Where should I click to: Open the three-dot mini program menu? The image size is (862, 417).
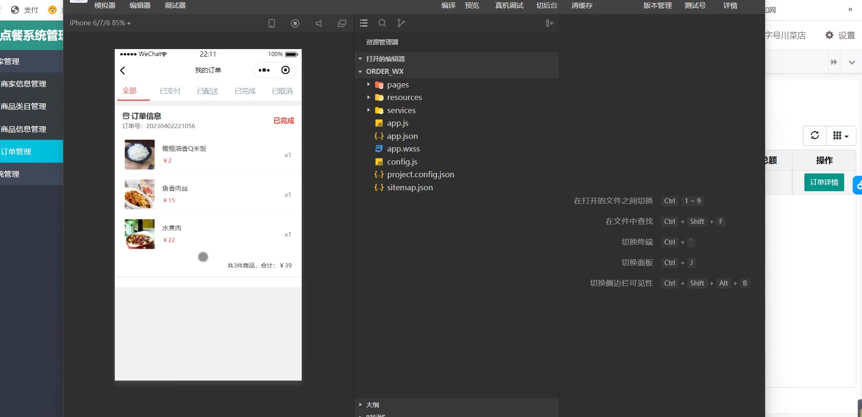tap(264, 70)
